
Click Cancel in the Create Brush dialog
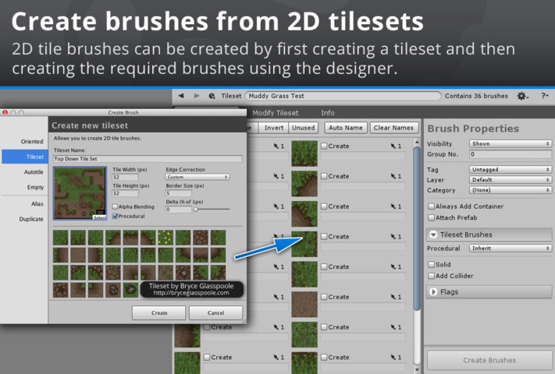[x=215, y=313]
